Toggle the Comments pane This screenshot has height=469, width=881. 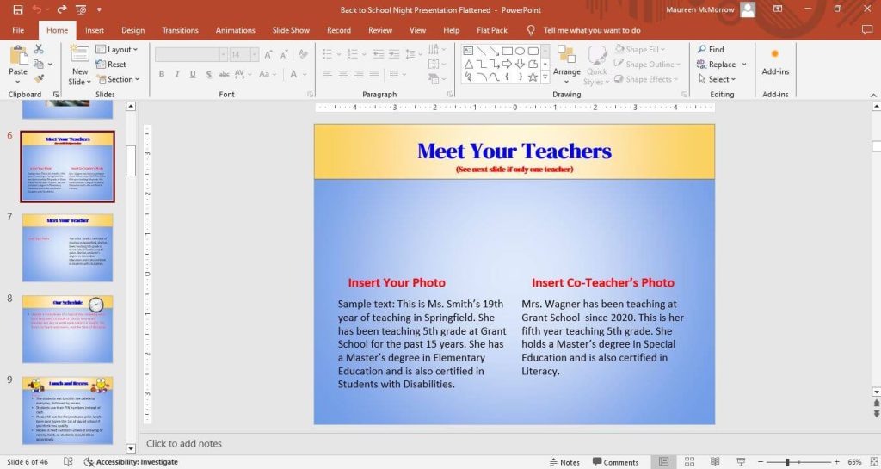tap(614, 462)
